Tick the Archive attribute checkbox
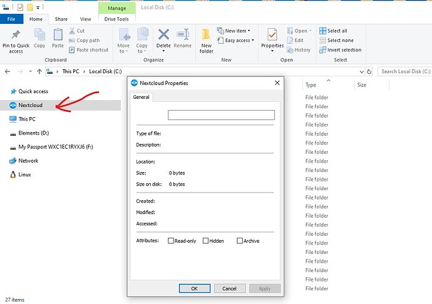Image resolution: width=432 pixels, height=304 pixels. tap(240, 241)
